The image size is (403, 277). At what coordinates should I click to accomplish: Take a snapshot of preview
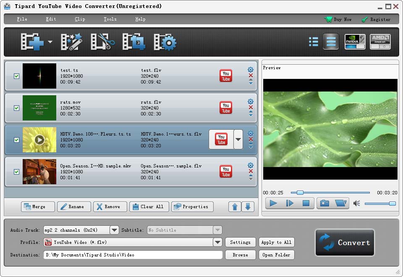pyautogui.click(x=324, y=203)
